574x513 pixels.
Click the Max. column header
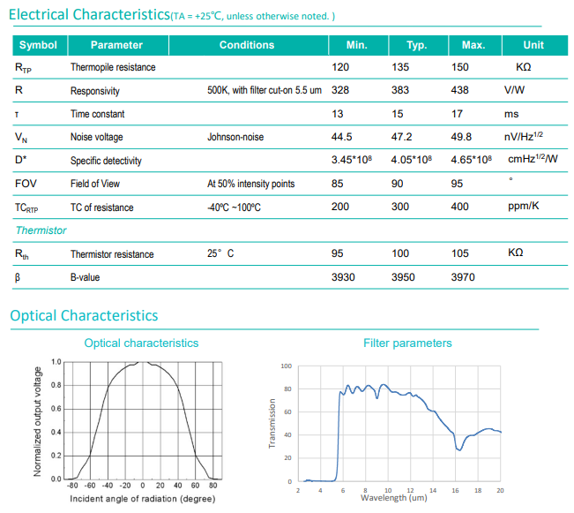point(473,45)
